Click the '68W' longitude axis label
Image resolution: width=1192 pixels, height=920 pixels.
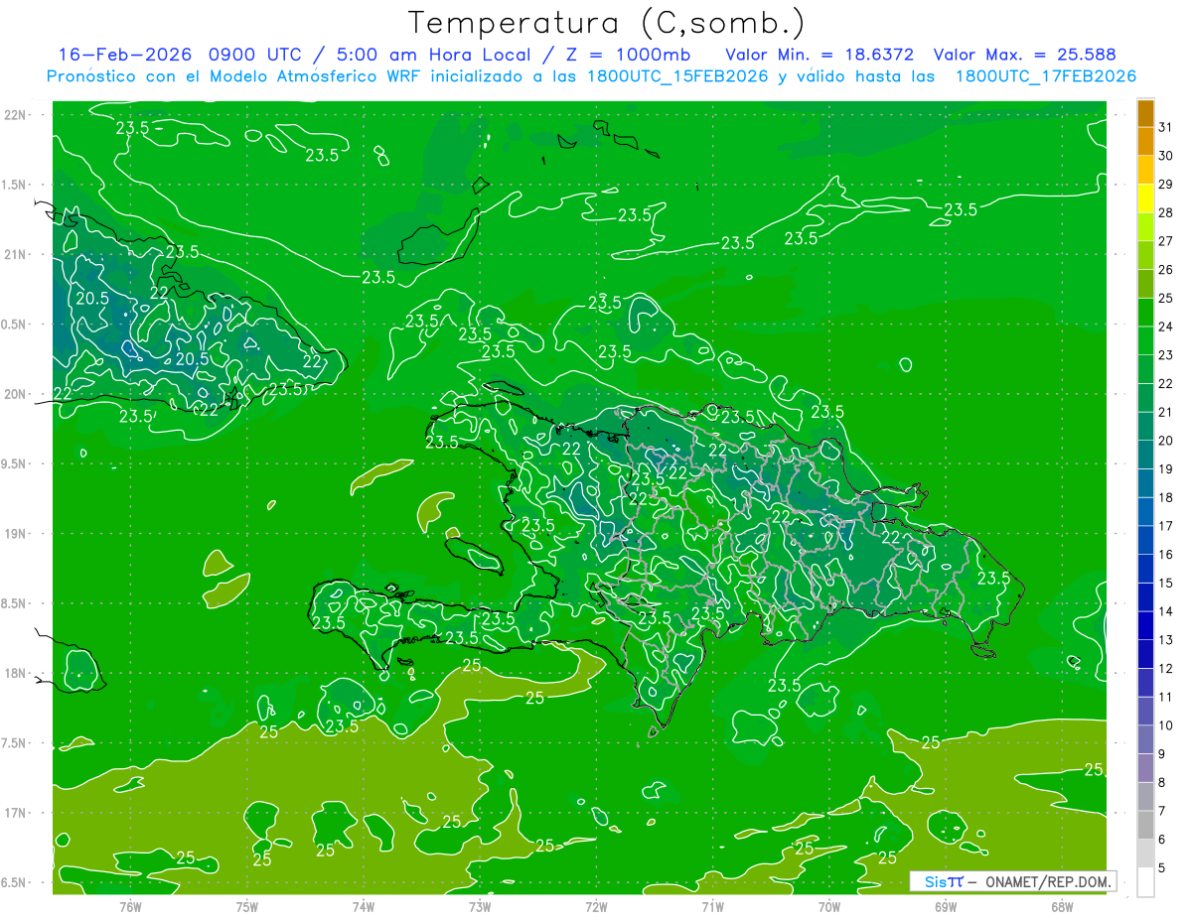[x=1061, y=906]
